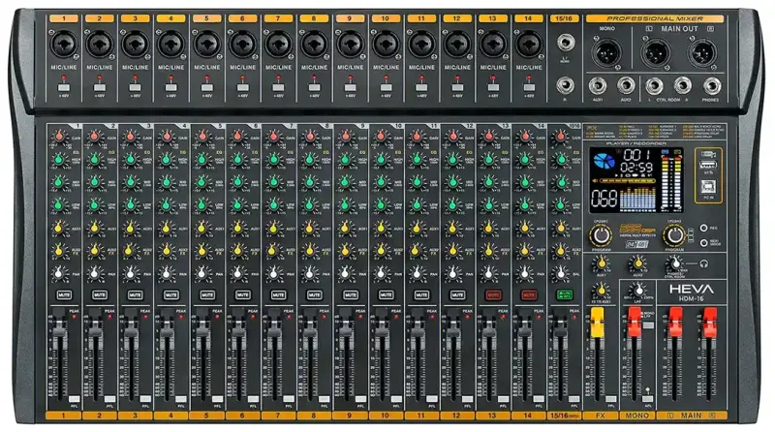The height and width of the screenshot is (432, 775).
Task: Click the PHONES output jack
Action: [712, 86]
